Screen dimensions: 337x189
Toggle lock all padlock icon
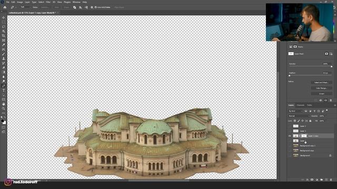click(x=310, y=121)
